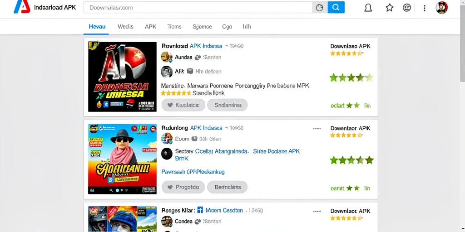465x232 pixels.
Task: Click the "3eli Grlen" text beside Eoom
Action: click(210, 139)
